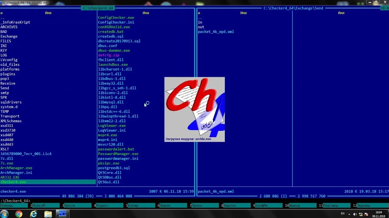Select ConfigChecker.exe file

(116, 18)
